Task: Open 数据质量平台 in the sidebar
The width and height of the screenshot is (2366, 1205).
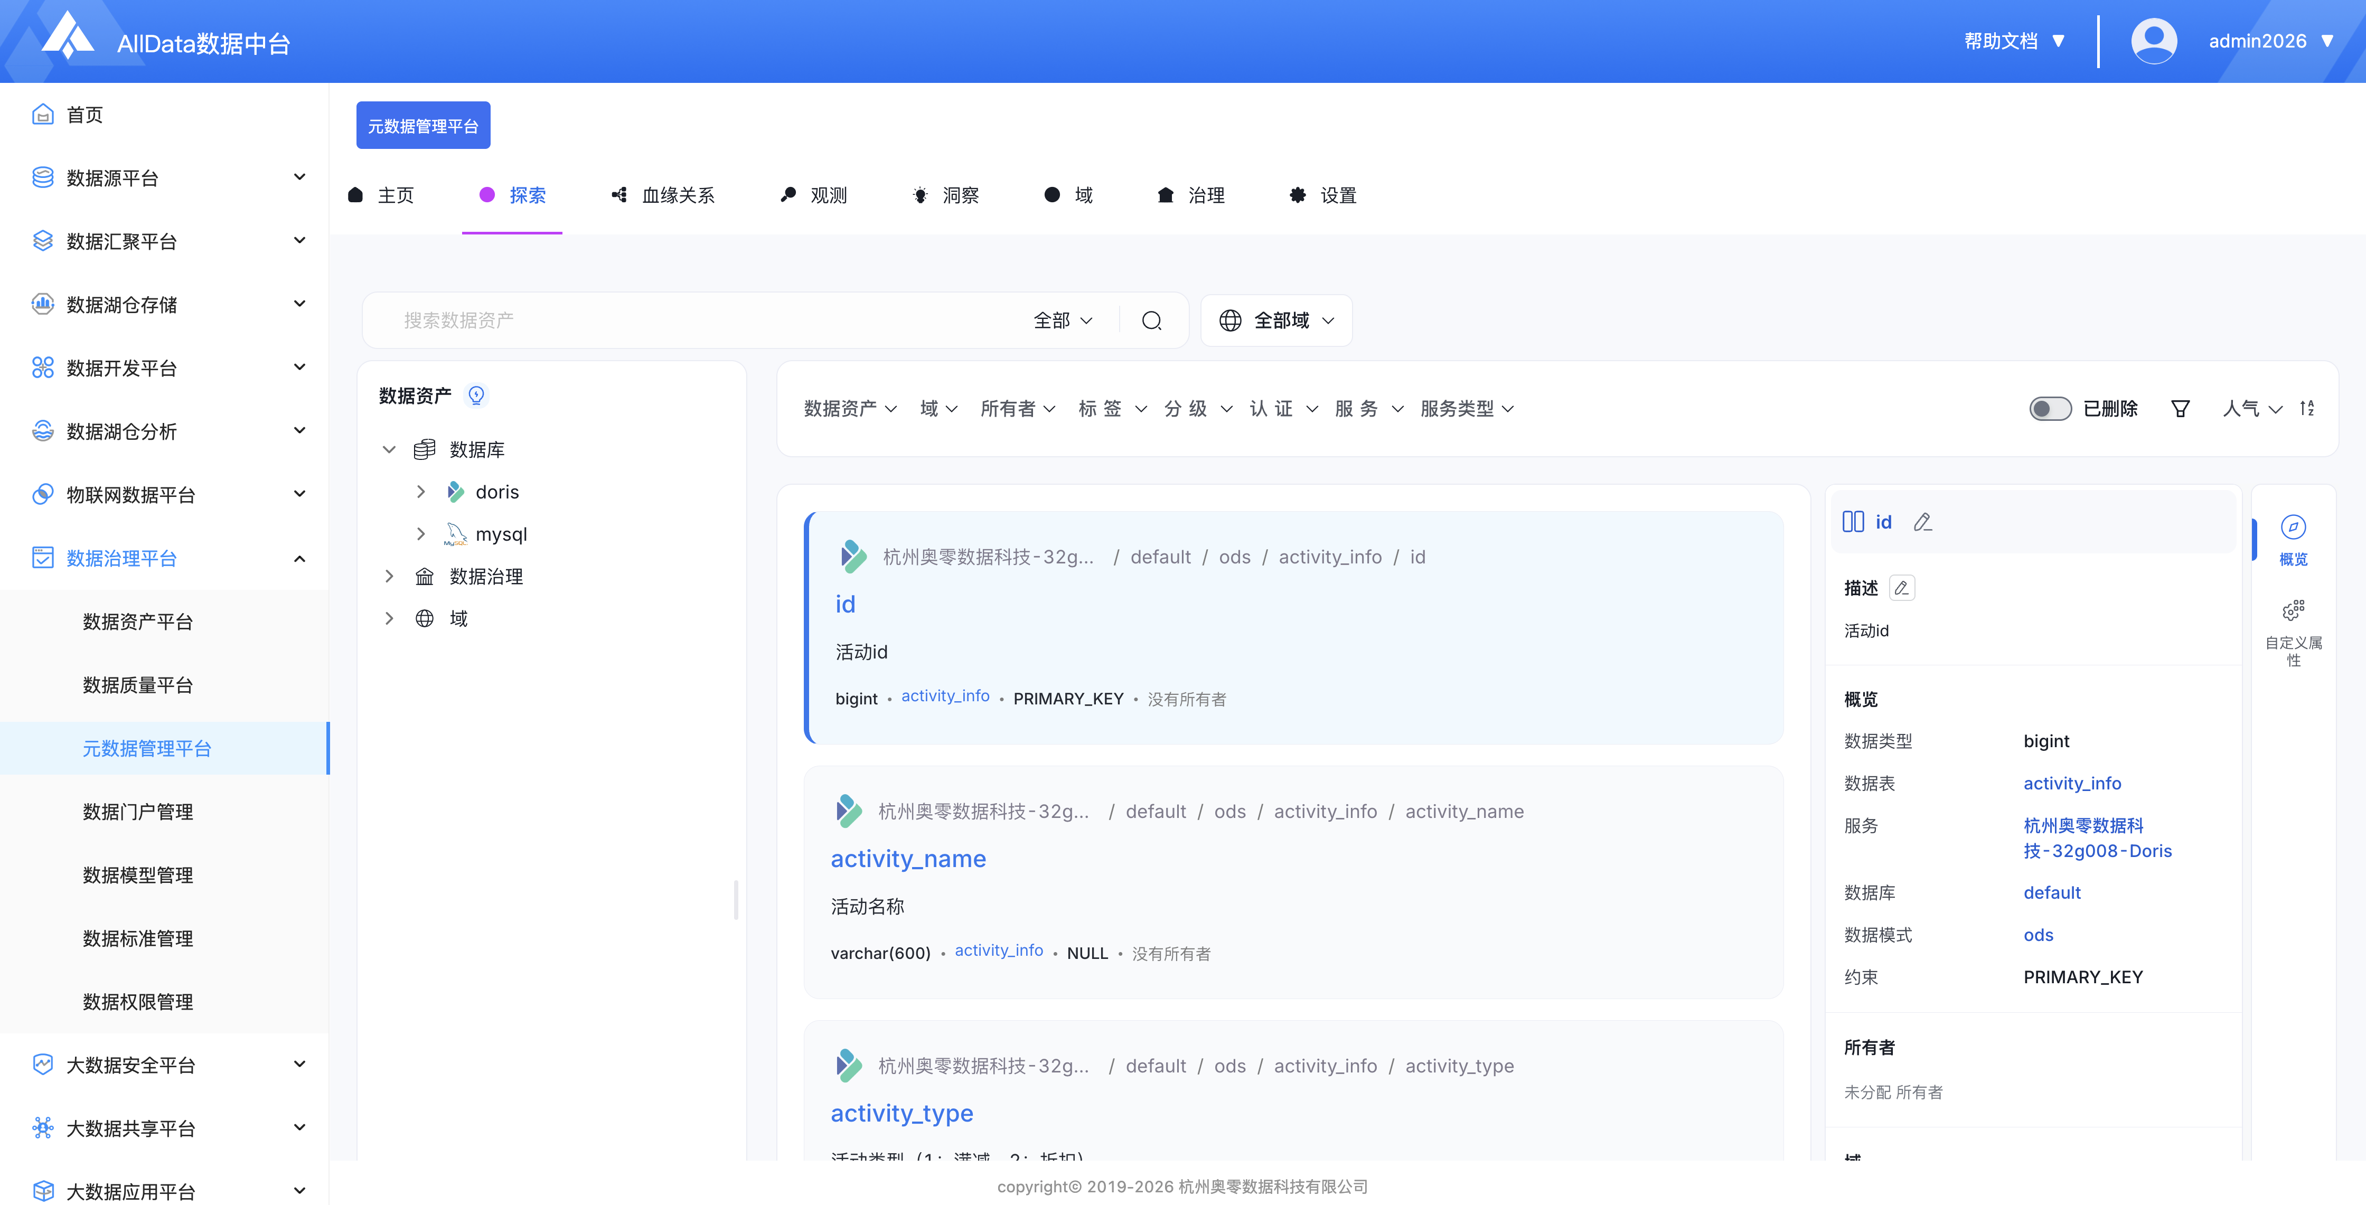Action: tap(138, 685)
